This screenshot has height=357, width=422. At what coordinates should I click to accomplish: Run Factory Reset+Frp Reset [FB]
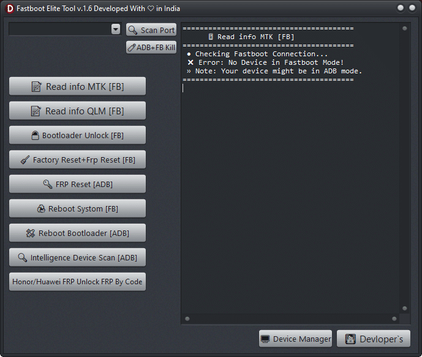77,160
